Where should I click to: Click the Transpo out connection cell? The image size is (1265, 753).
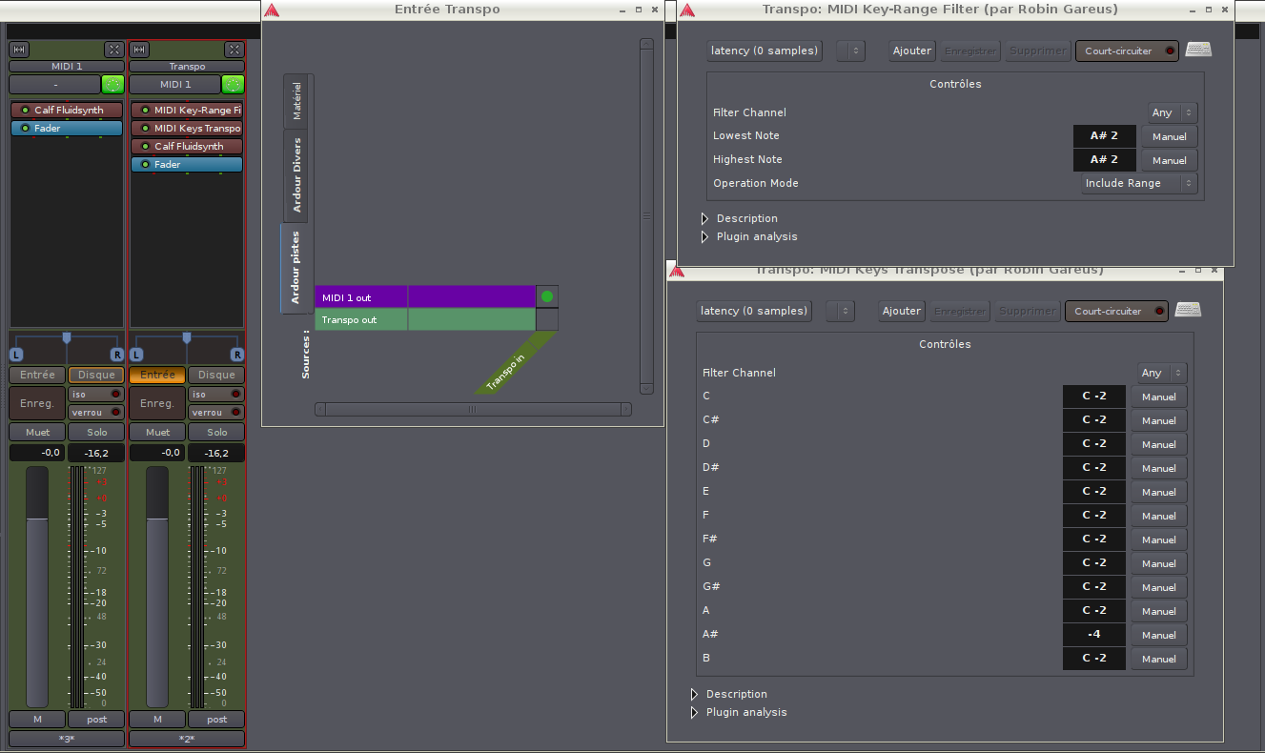click(x=547, y=320)
